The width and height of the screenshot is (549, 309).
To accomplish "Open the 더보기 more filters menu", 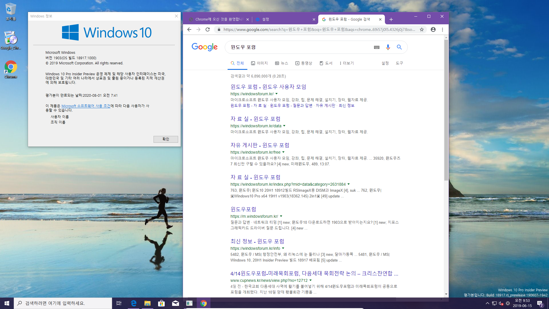I will point(347,63).
